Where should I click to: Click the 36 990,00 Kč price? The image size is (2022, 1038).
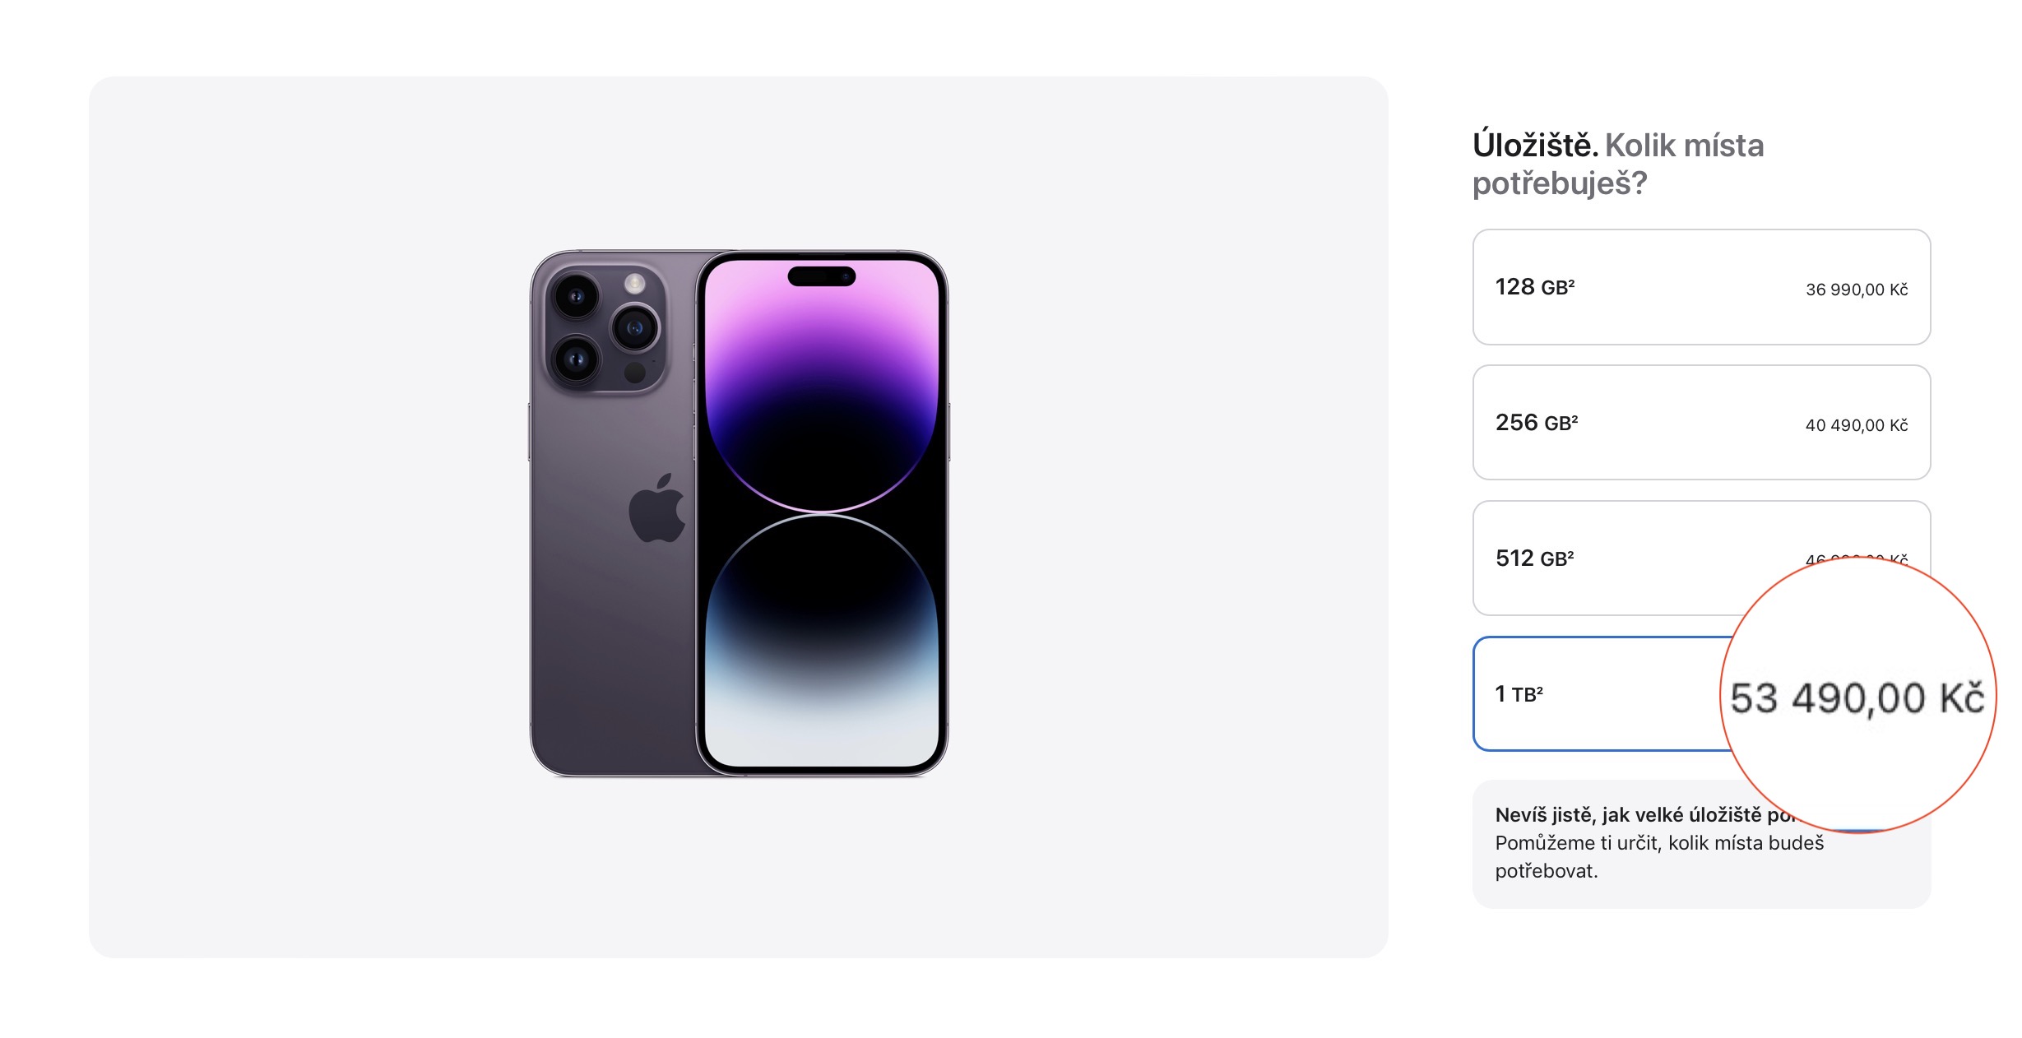[x=1856, y=290]
